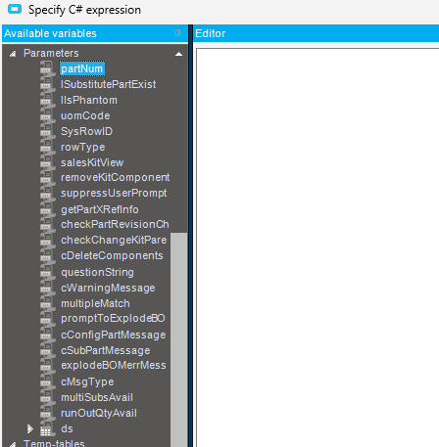Image resolution: width=439 pixels, height=447 pixels.
Task: Select the rowType parameter
Action: (x=83, y=147)
